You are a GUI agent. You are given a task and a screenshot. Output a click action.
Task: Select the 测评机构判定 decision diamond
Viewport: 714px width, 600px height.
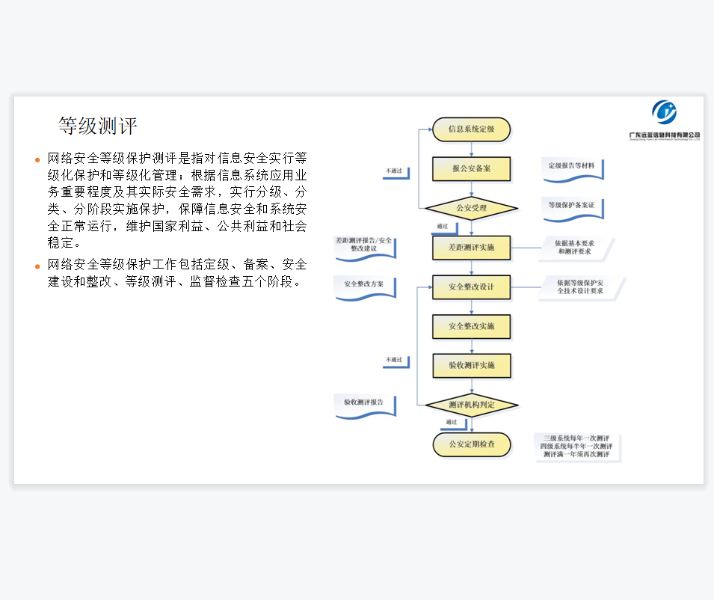[x=471, y=405]
